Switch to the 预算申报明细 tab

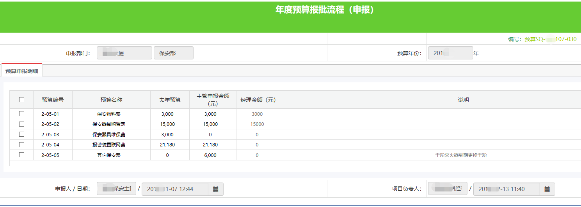(22, 71)
